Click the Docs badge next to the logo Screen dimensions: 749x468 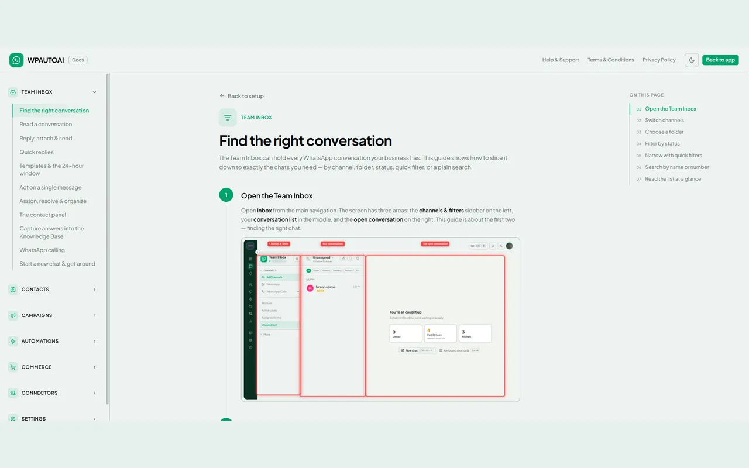click(78, 60)
